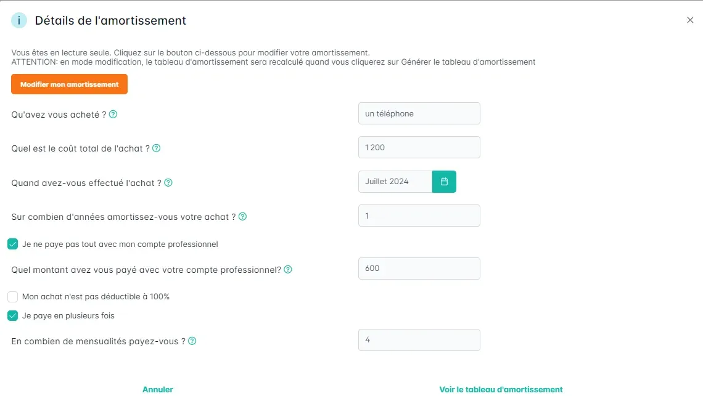Uncheck "Je ne paye pas tout avec mon compte professionnel"
Viewport: 703px width, 396px height.
coord(13,244)
